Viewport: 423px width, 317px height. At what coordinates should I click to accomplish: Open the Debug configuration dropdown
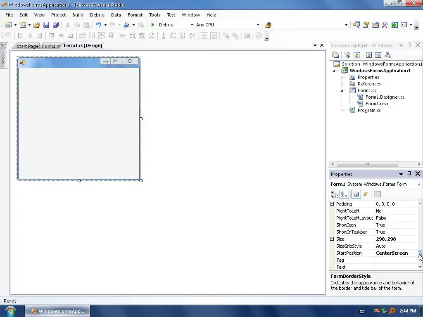pyautogui.click(x=192, y=25)
